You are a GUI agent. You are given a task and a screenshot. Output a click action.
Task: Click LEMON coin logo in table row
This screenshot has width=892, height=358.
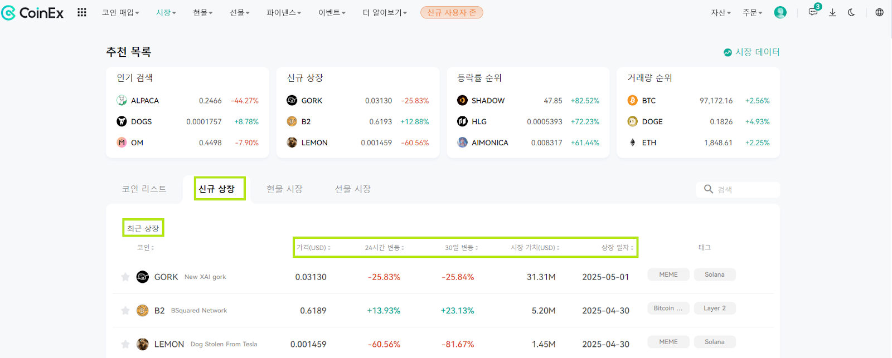143,344
